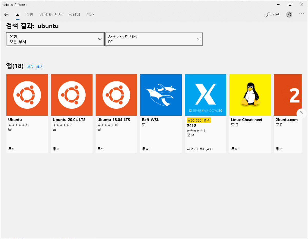Open the three-dot more options menu
This screenshot has height=239, width=308.
pos(302,14)
